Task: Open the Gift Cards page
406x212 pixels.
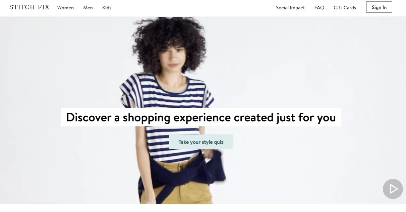Action: (345, 8)
